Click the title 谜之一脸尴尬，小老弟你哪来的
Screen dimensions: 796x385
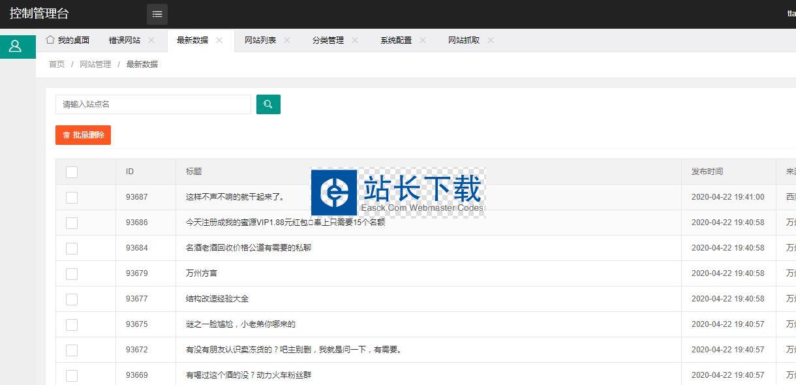pyautogui.click(x=241, y=324)
